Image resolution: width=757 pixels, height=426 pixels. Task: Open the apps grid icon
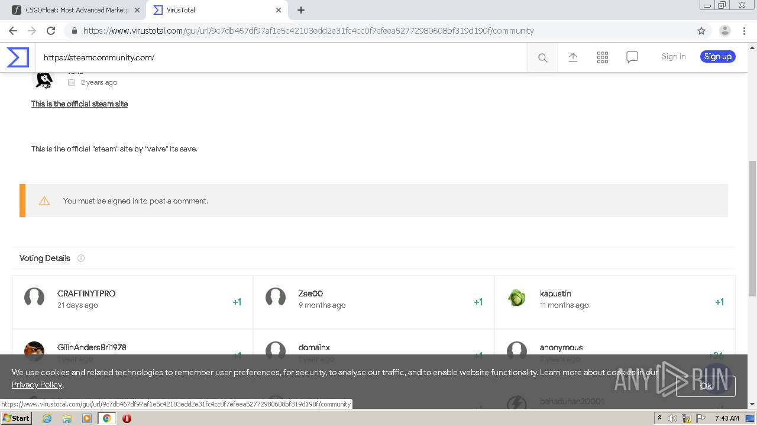[x=602, y=57]
